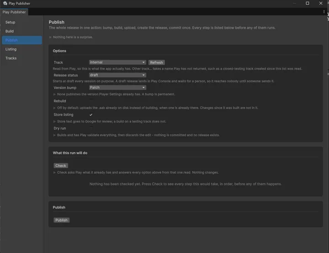The image size is (329, 253).
Task: Click the 'Starts at draft every session' help text
Action: coord(164,81)
